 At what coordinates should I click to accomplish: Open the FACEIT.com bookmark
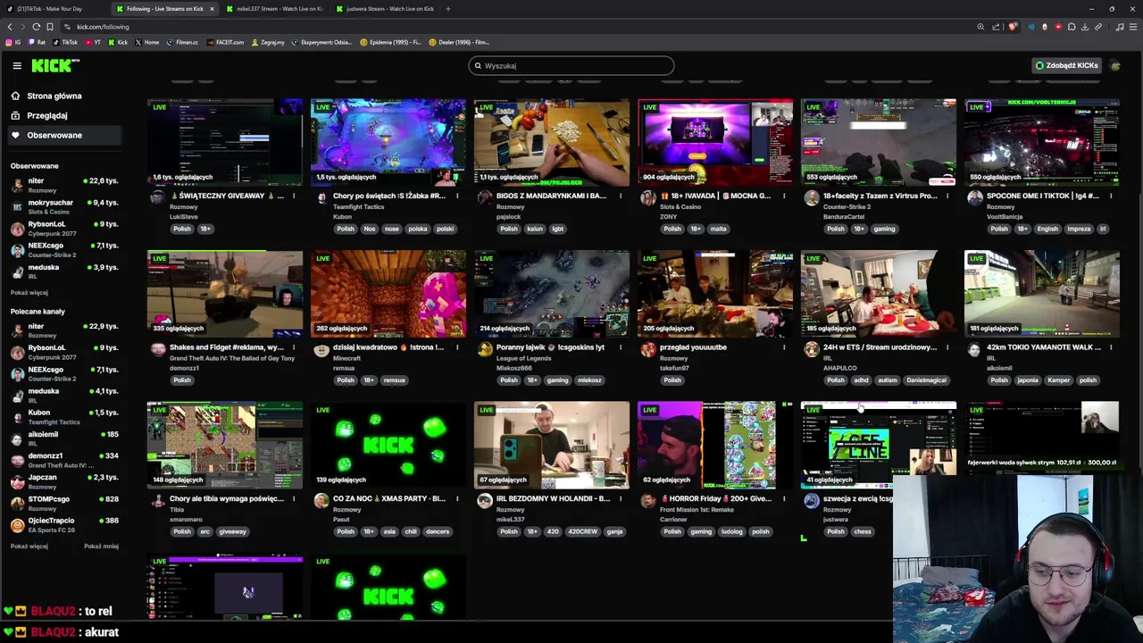point(225,42)
